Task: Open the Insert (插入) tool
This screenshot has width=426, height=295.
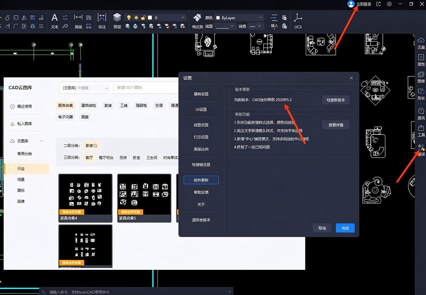Action: [274, 21]
